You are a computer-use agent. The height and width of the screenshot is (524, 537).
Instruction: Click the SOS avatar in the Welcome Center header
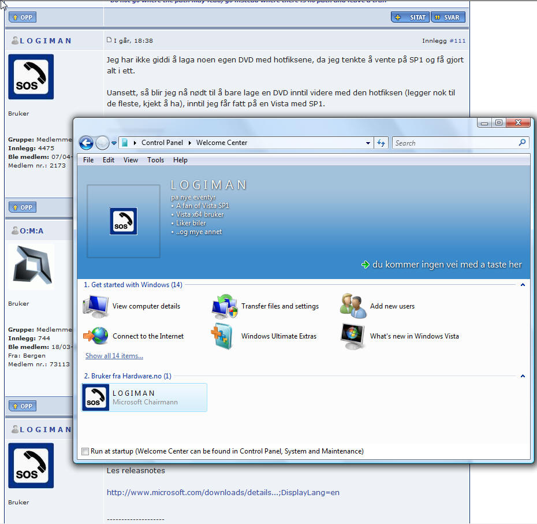tap(124, 221)
